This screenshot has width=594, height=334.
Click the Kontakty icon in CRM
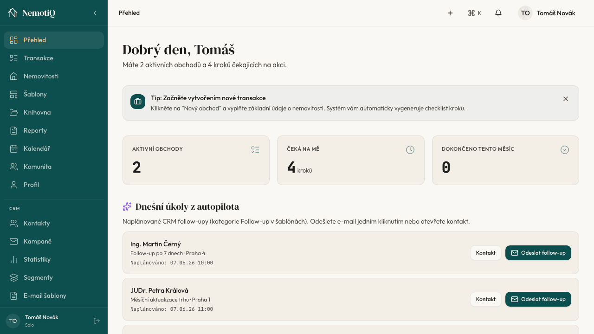14,223
